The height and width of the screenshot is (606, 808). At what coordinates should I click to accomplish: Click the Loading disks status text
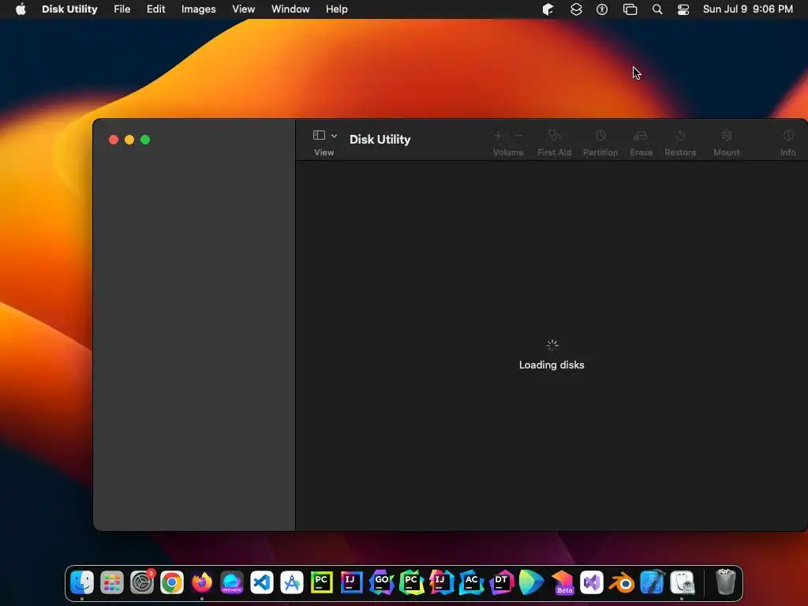[552, 365]
